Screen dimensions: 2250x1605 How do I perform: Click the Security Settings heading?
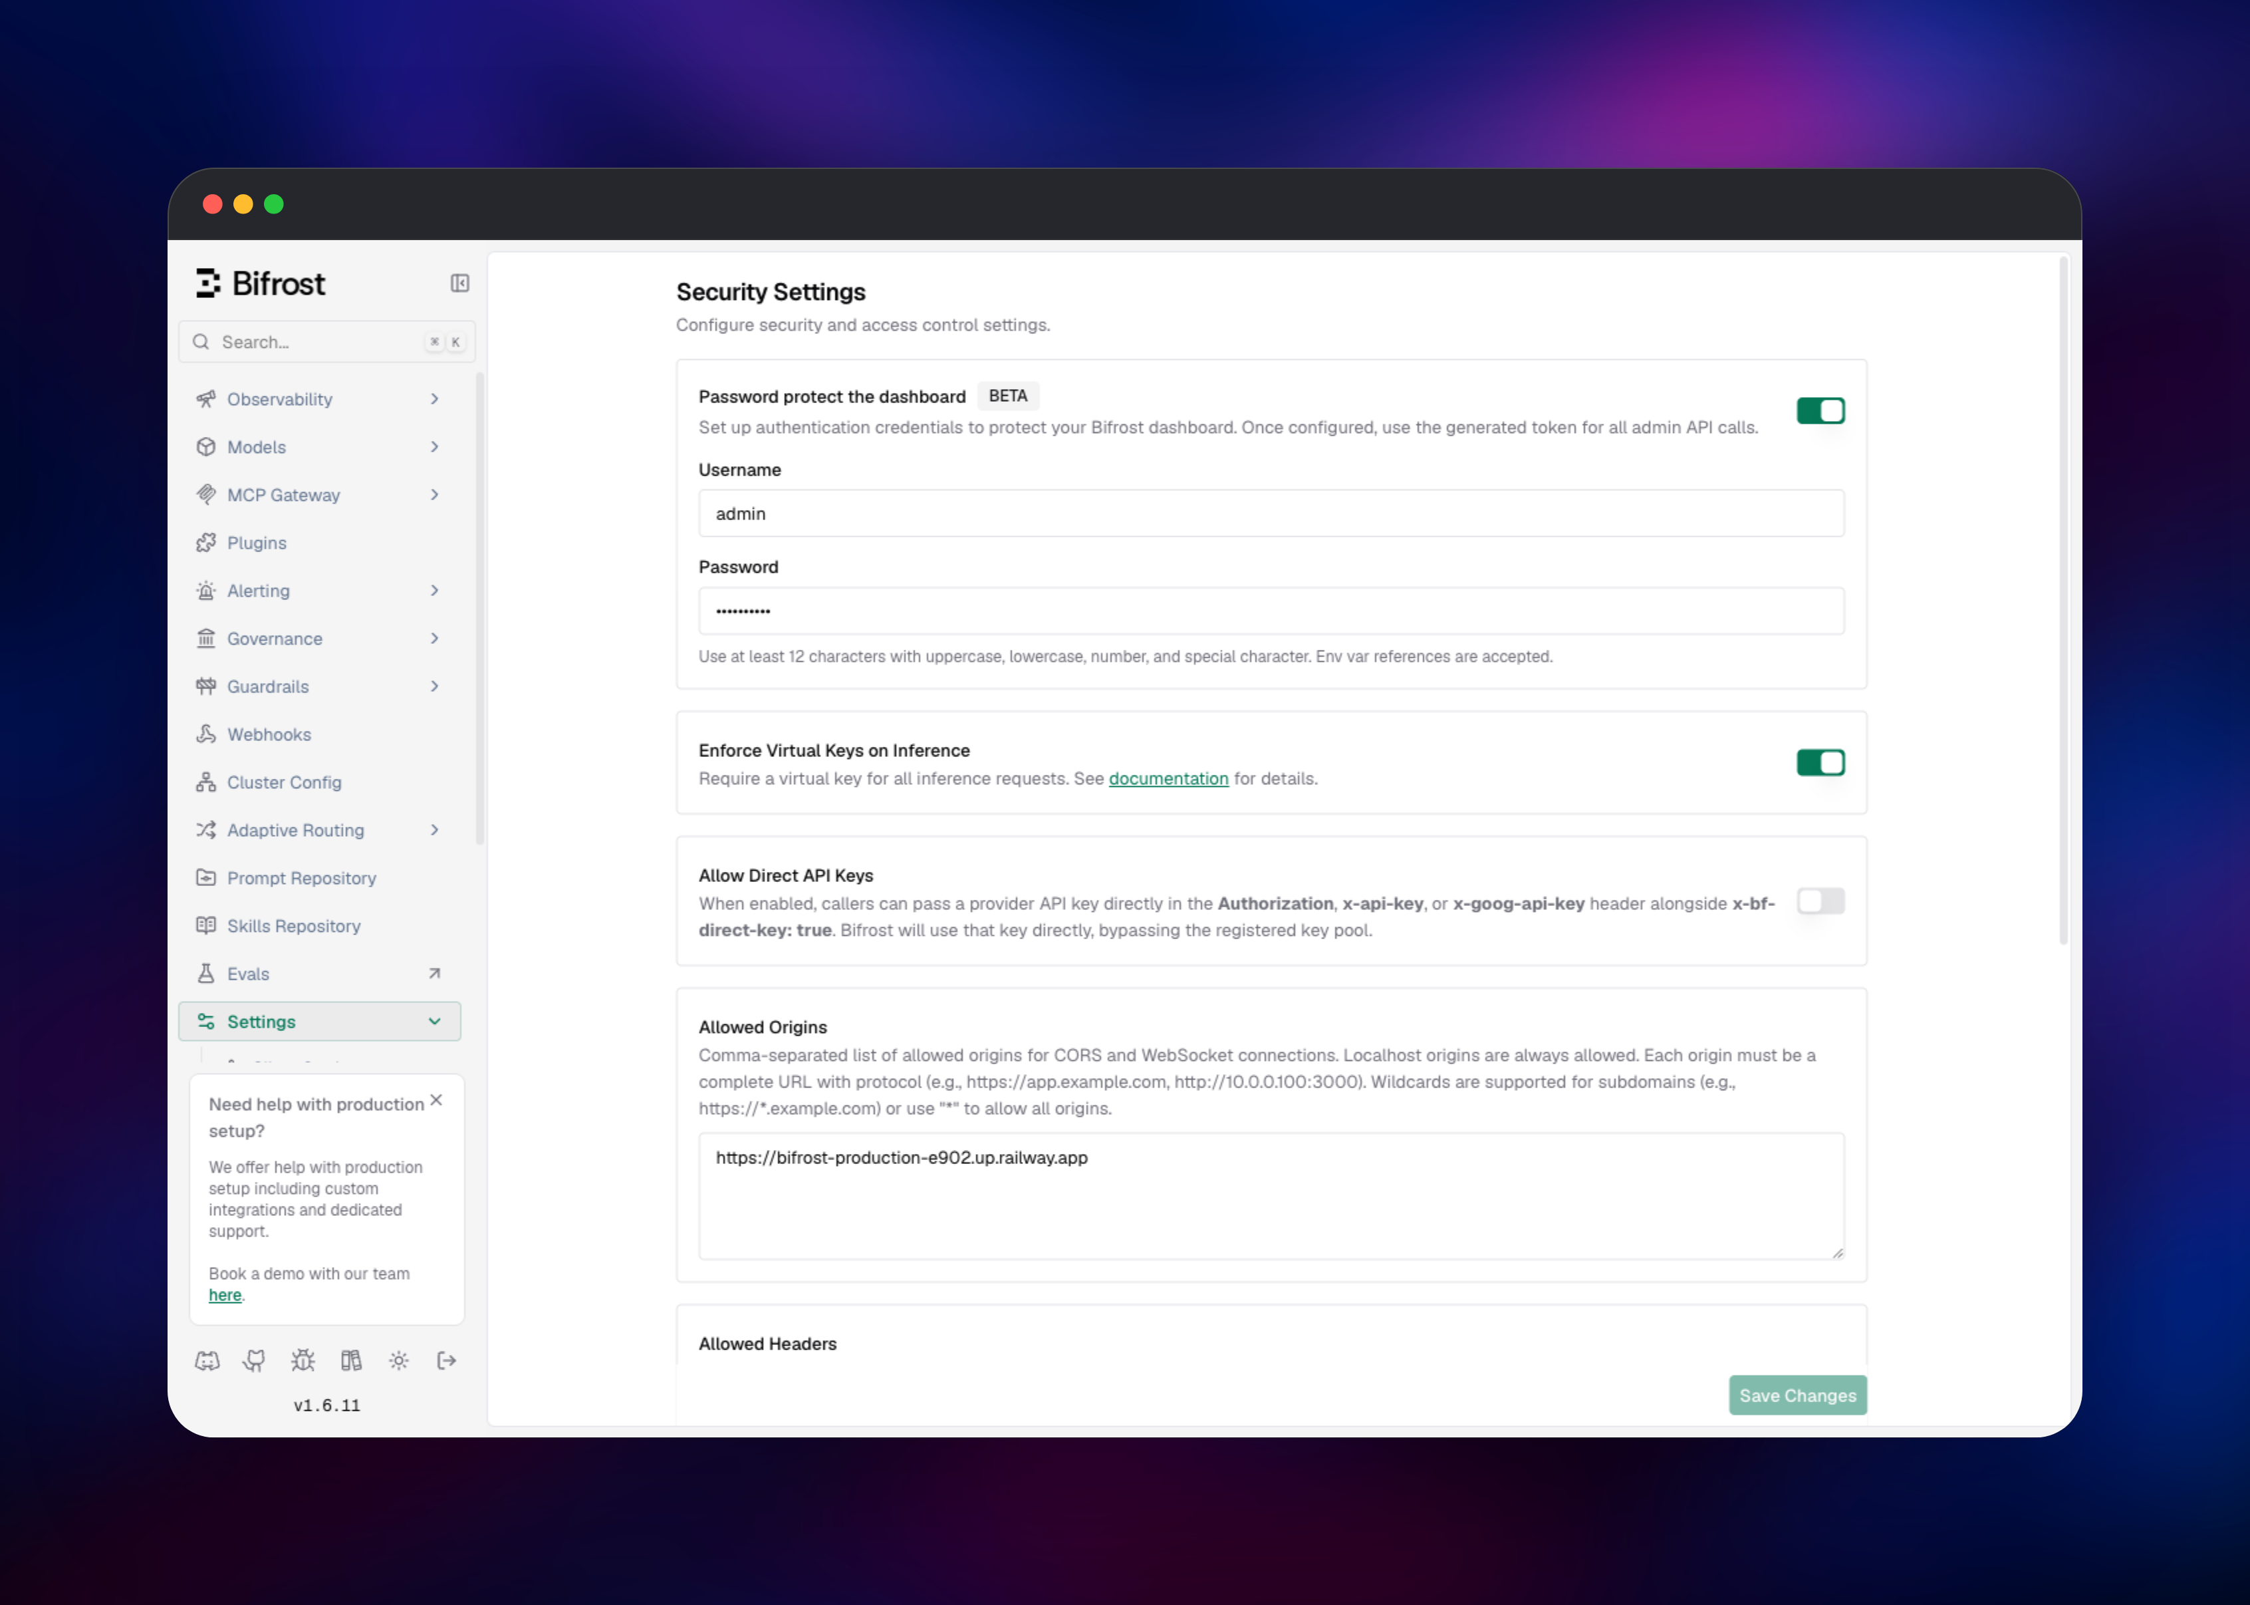click(771, 293)
